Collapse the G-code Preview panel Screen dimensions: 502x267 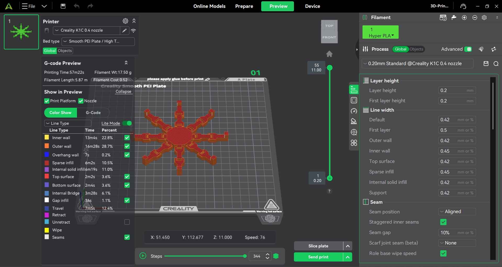126,63
